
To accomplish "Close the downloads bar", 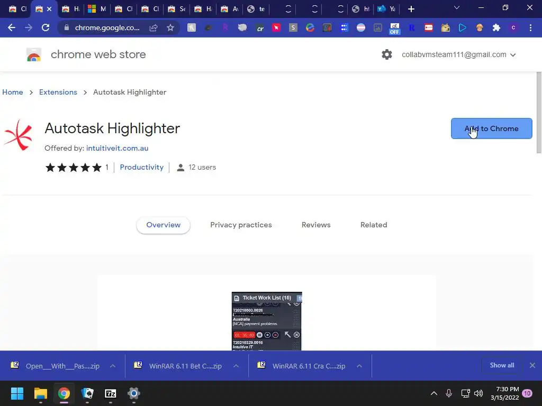I will (x=532, y=365).
